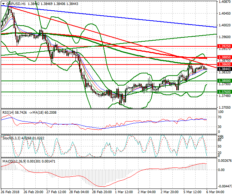Click the 0.002676 MACD scale value
This screenshot has height=196, width=232.
[225, 161]
